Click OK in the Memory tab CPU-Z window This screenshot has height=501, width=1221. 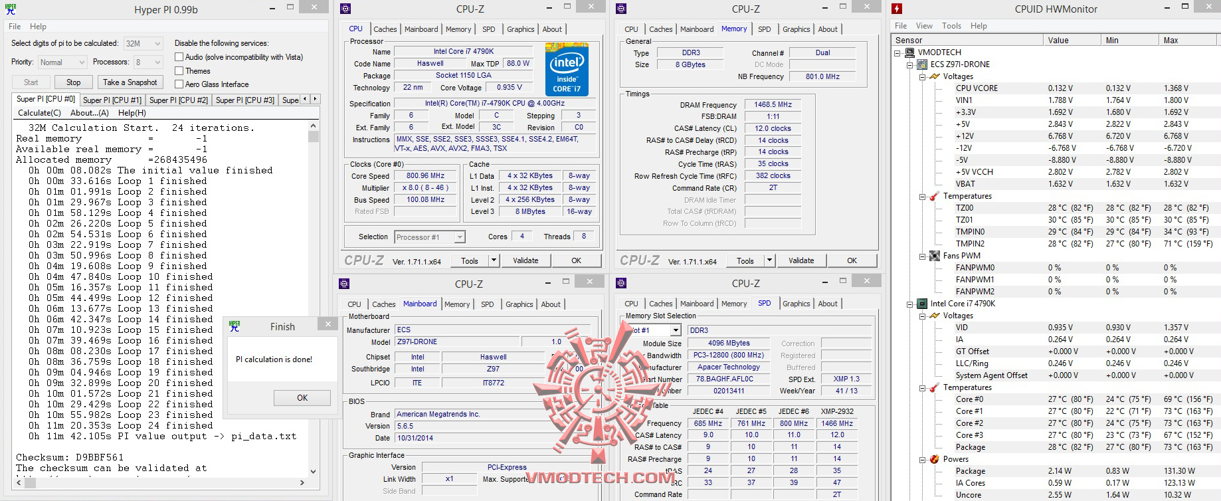coord(852,260)
